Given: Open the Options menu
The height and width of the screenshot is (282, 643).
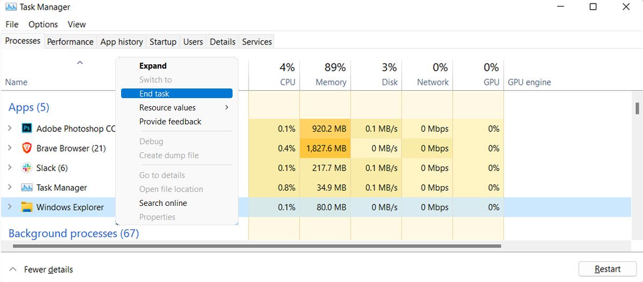Looking at the screenshot, I should (43, 25).
